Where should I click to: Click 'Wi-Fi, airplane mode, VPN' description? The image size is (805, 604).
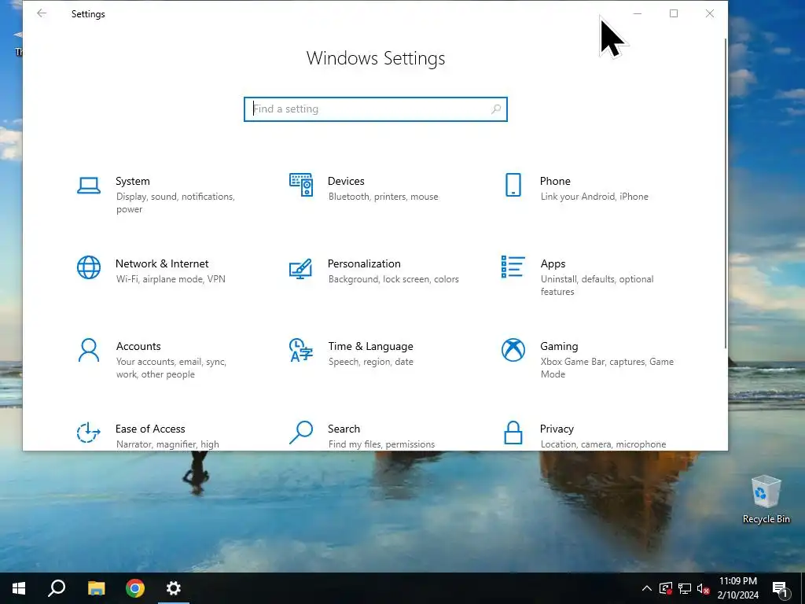click(171, 279)
